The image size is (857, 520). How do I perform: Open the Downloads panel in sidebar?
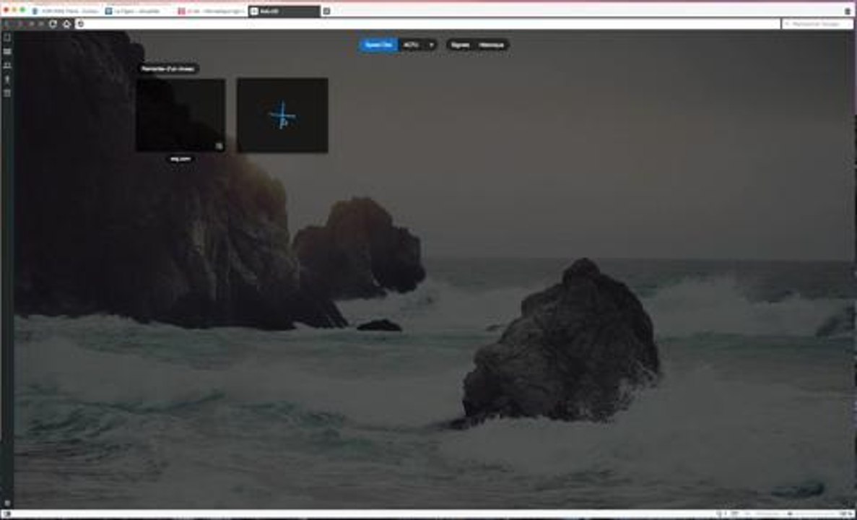point(7,80)
